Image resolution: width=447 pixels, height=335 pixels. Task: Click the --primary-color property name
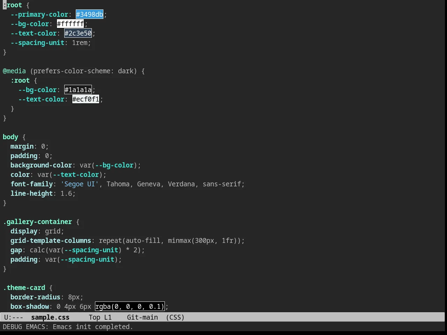[x=39, y=14]
